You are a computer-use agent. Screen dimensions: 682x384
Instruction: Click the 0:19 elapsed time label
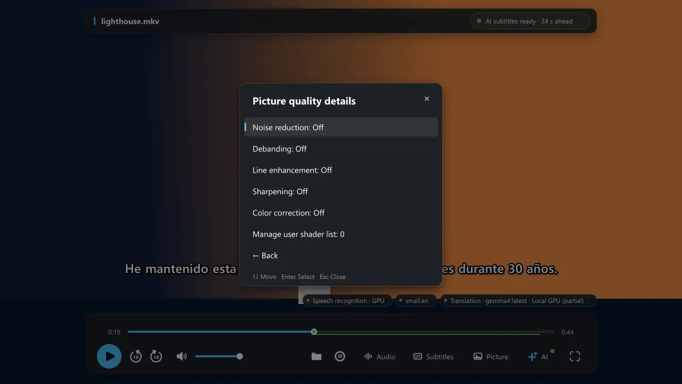(114, 332)
